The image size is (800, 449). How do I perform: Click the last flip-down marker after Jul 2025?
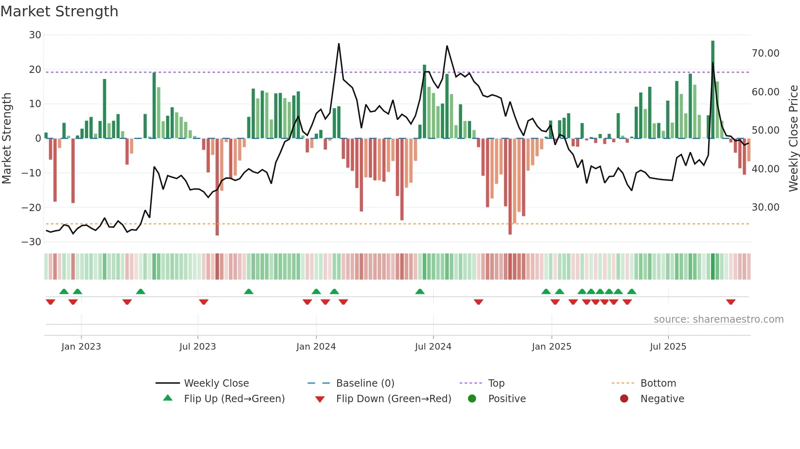731,302
